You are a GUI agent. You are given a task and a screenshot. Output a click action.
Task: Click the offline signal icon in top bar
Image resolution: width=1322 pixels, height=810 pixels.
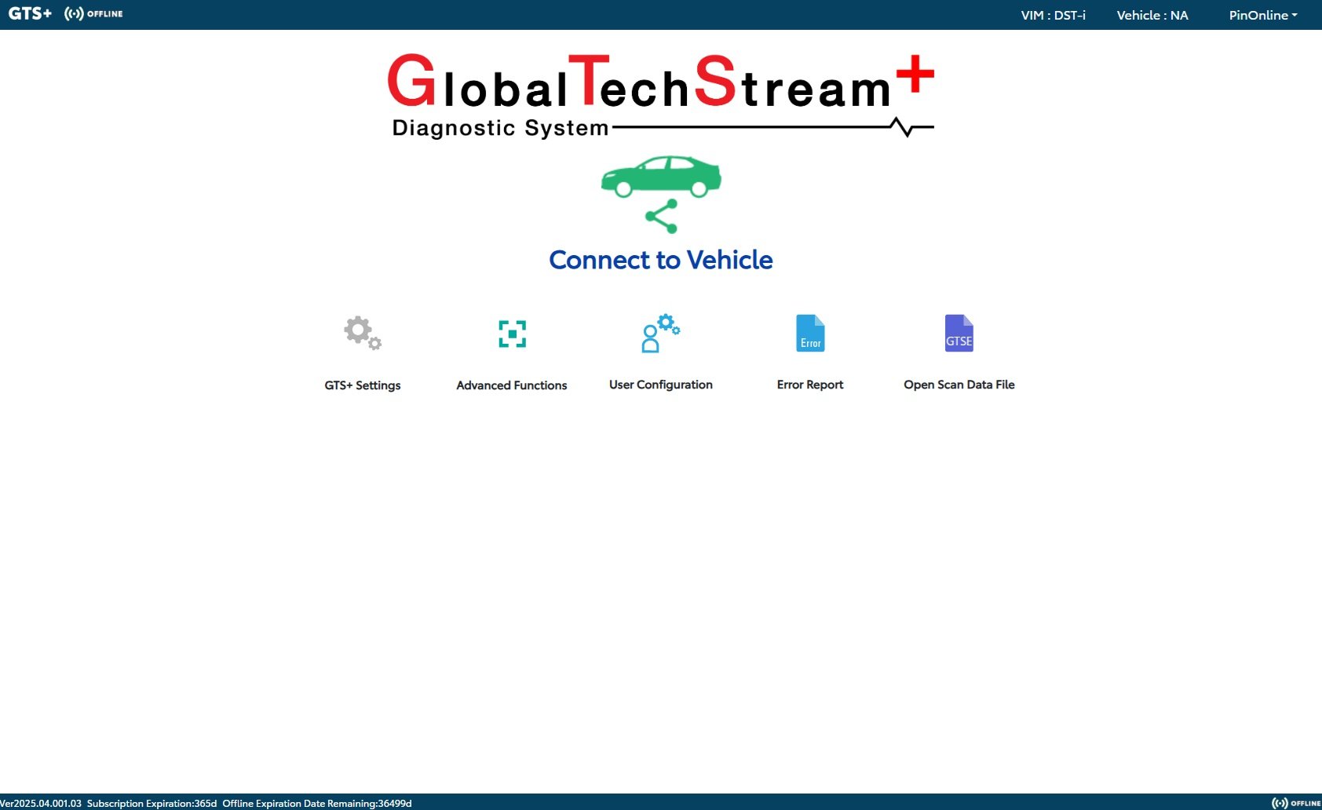click(x=93, y=14)
